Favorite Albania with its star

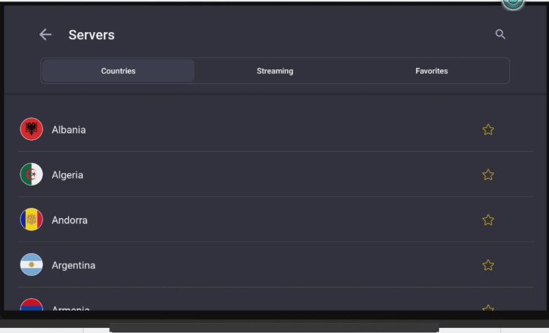(488, 129)
